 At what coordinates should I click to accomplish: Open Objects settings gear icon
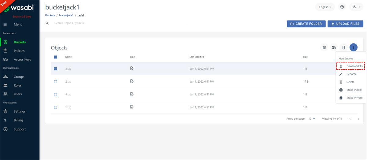coord(324,47)
